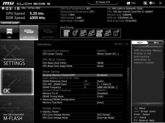Screen dimensions: 165x123
Task: Switch to EZ Mode (F7)
Action: (x=103, y=2)
